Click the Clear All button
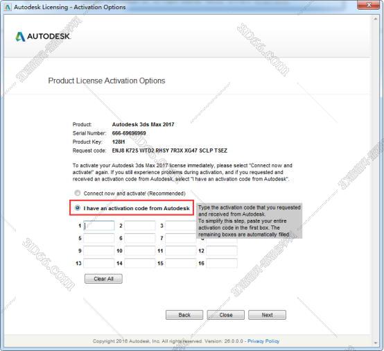This screenshot has width=384, height=351. point(103,279)
